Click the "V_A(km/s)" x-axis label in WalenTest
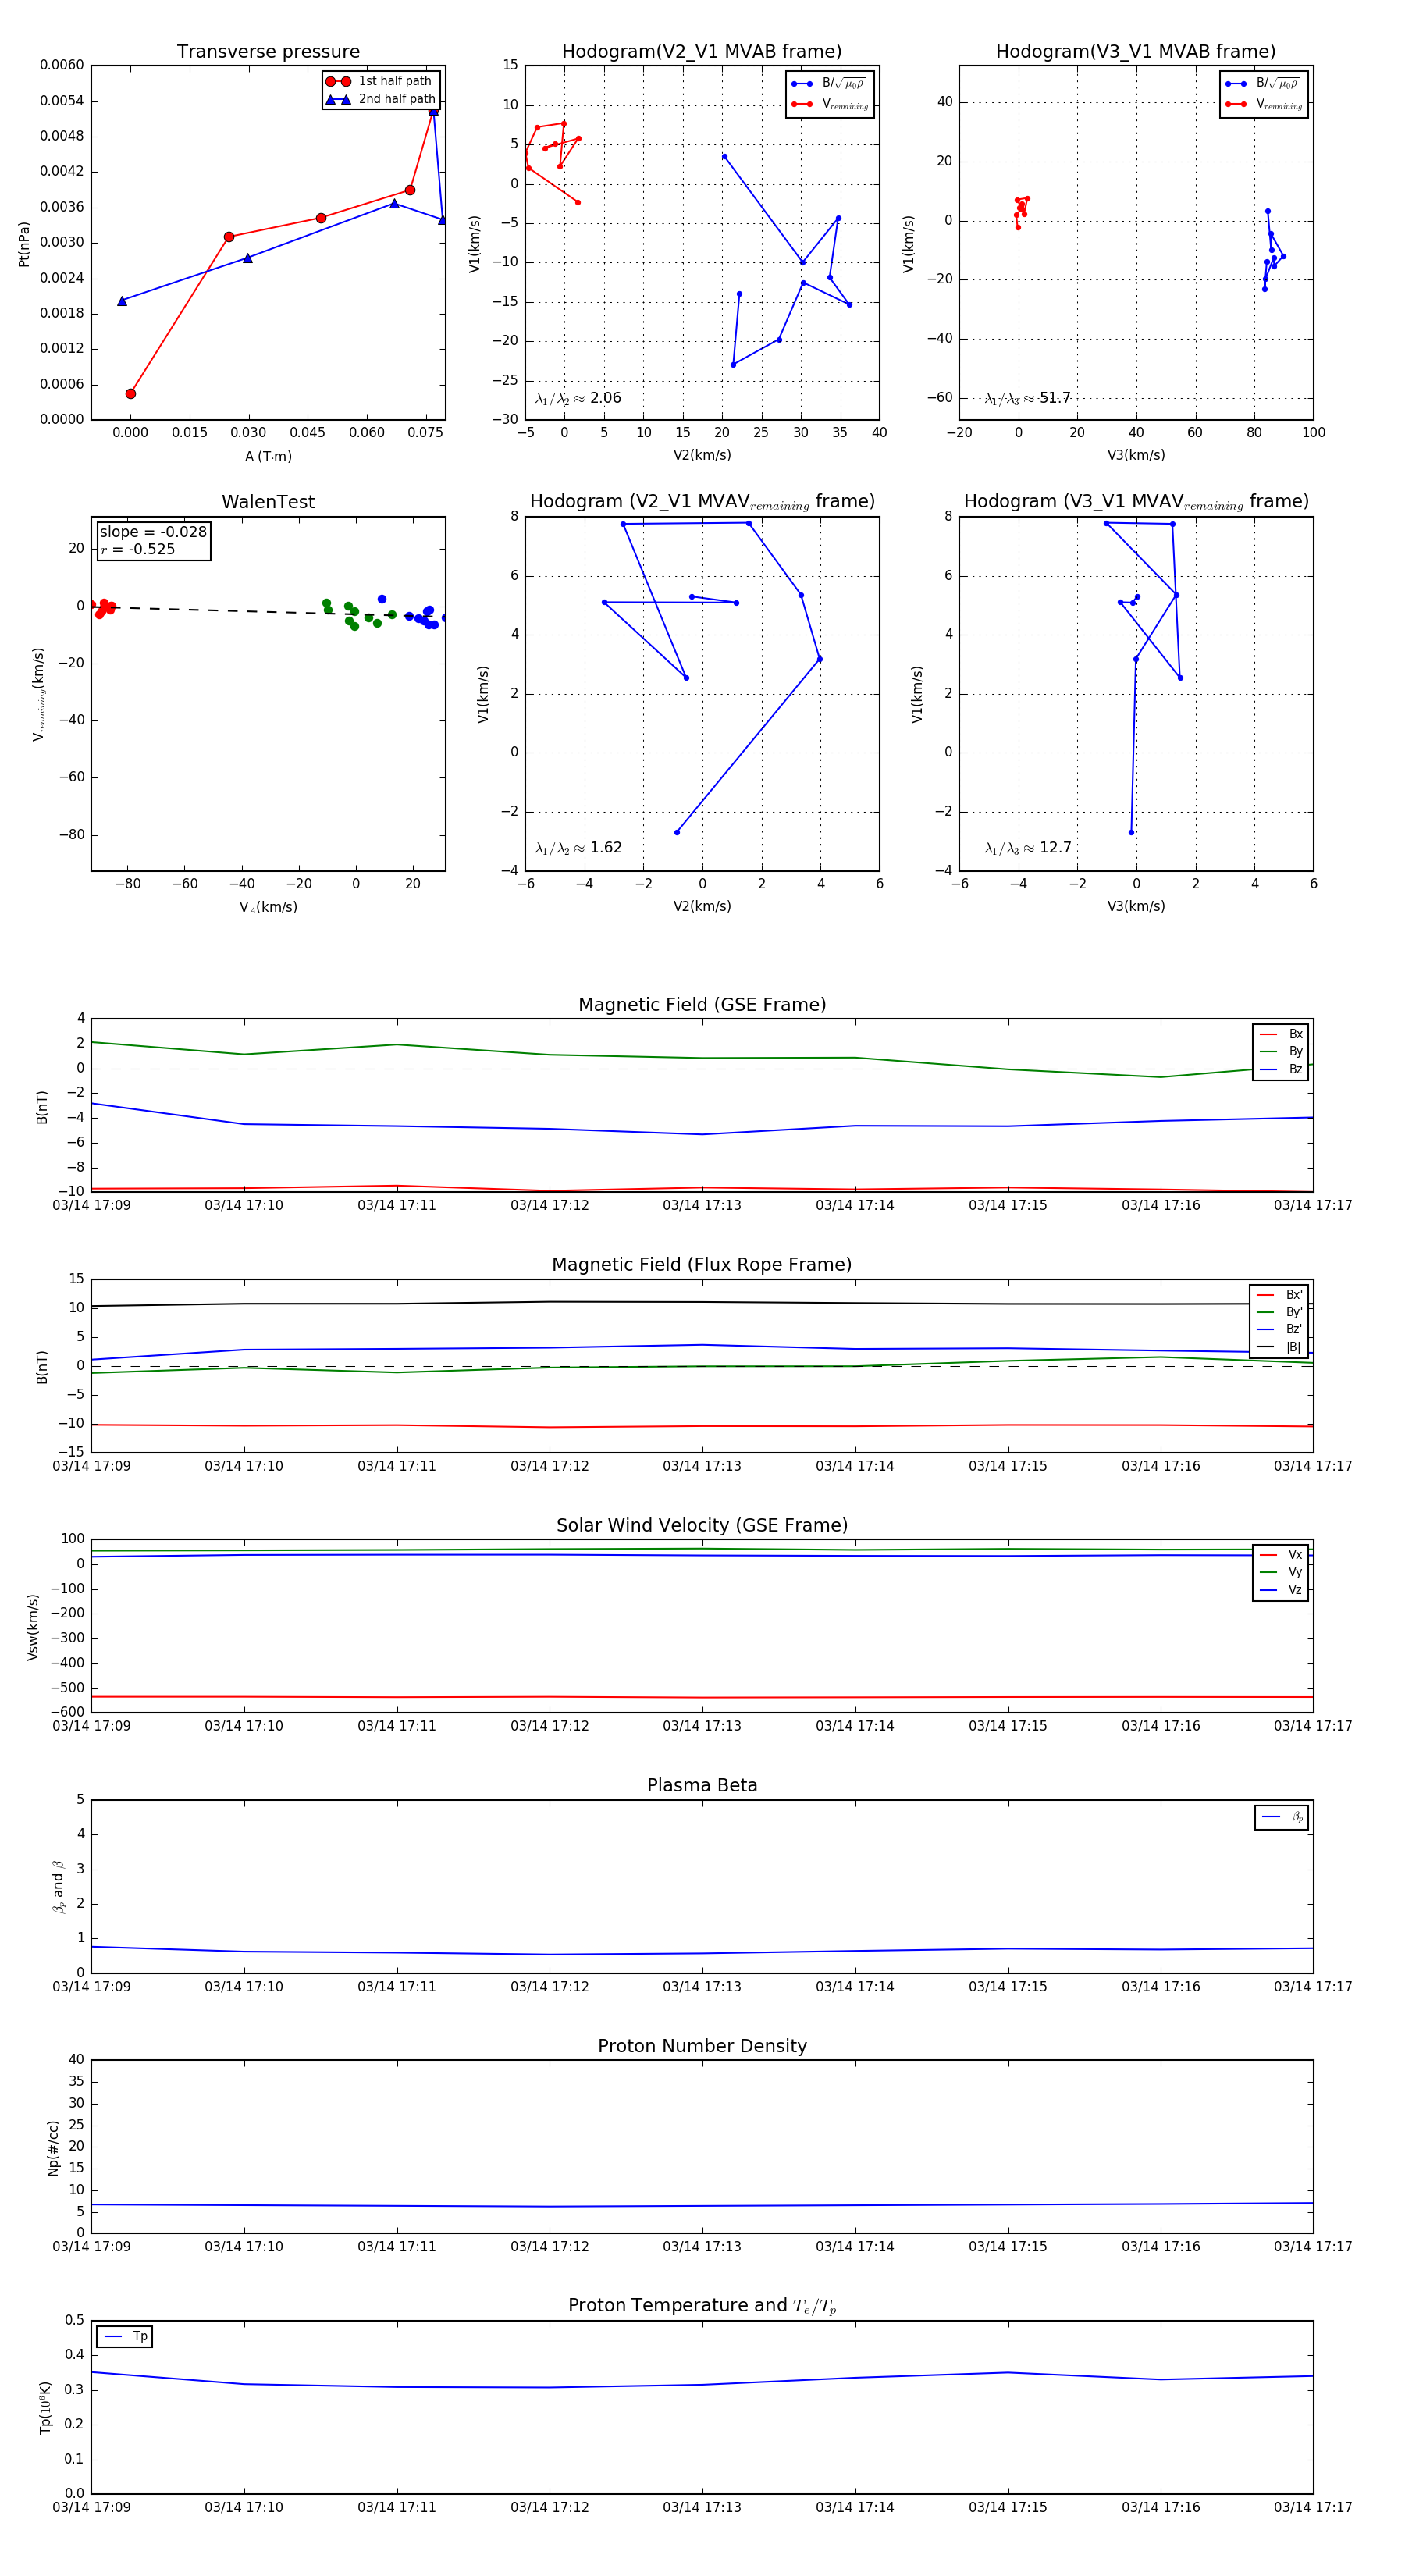Image resolution: width=1405 pixels, height=2576 pixels. [268, 907]
